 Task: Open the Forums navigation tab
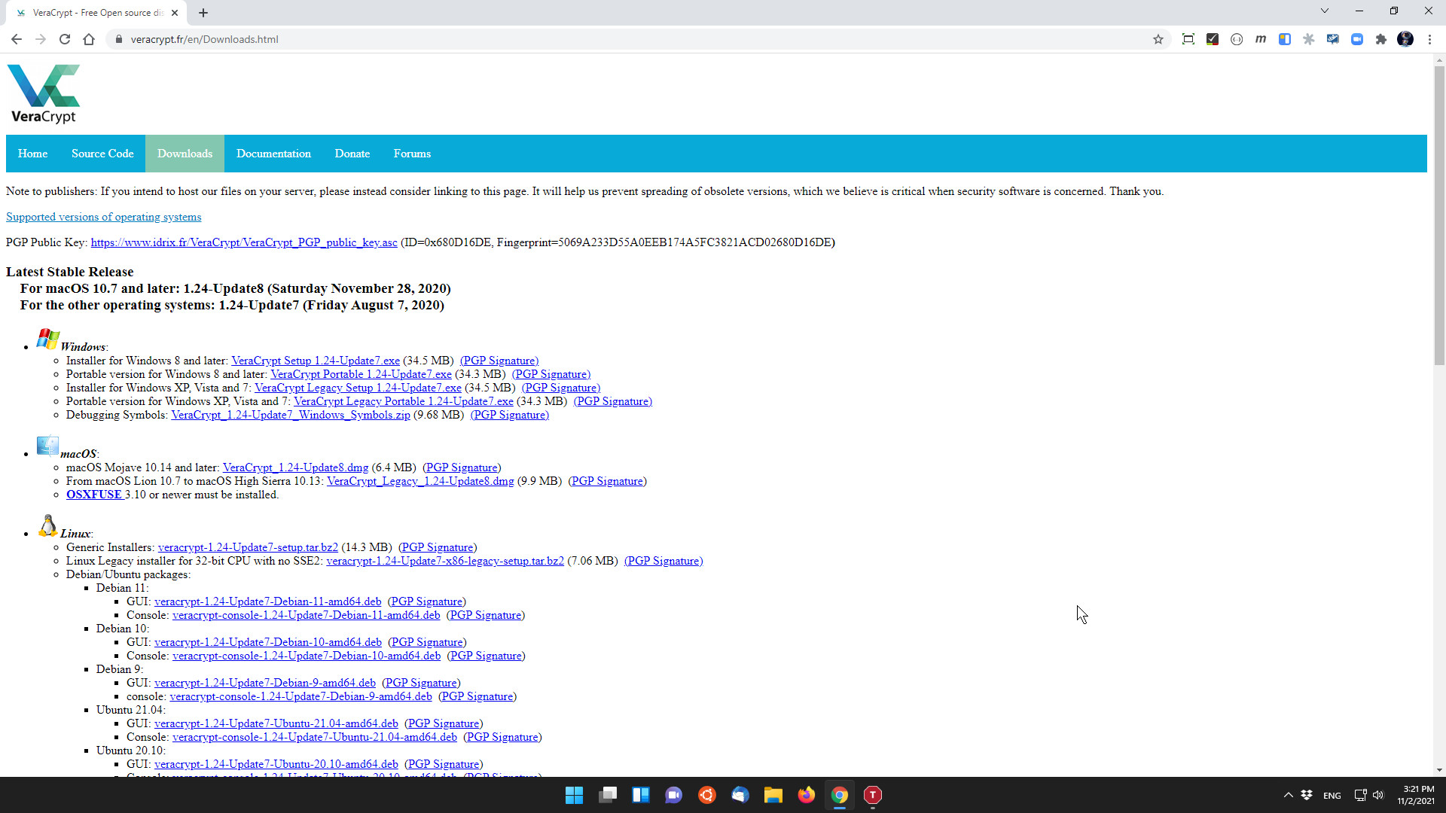[412, 154]
